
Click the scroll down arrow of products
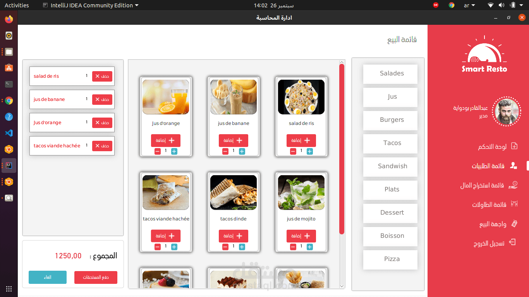click(342, 286)
